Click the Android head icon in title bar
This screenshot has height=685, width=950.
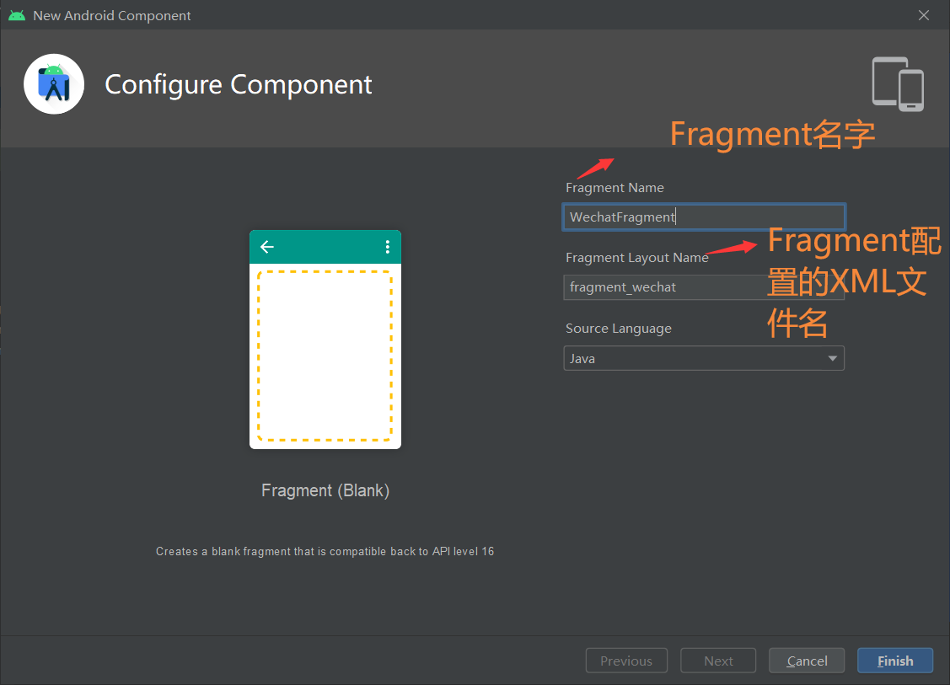pos(17,15)
